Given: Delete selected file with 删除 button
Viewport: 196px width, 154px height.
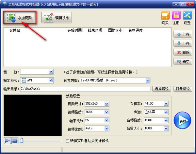Looking at the screenshot, I should point(183,52).
